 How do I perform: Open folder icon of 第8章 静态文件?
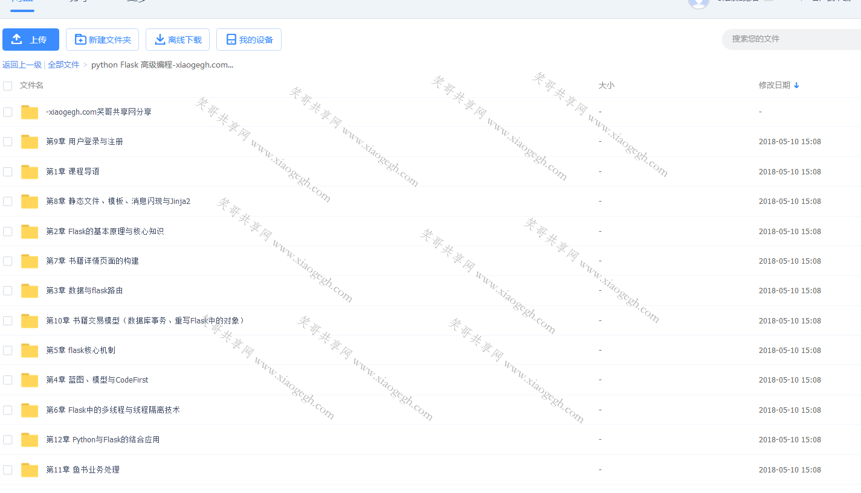pyautogui.click(x=30, y=201)
